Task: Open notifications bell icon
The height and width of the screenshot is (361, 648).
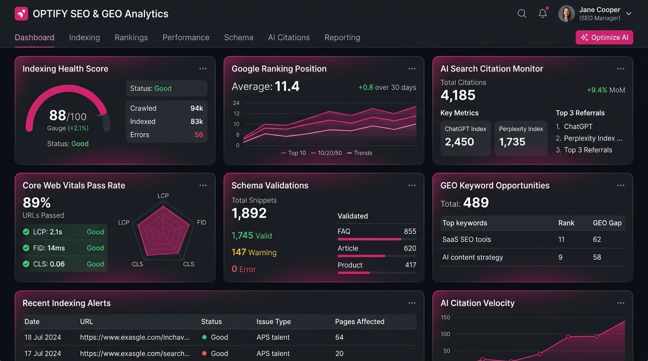Action: pyautogui.click(x=543, y=13)
